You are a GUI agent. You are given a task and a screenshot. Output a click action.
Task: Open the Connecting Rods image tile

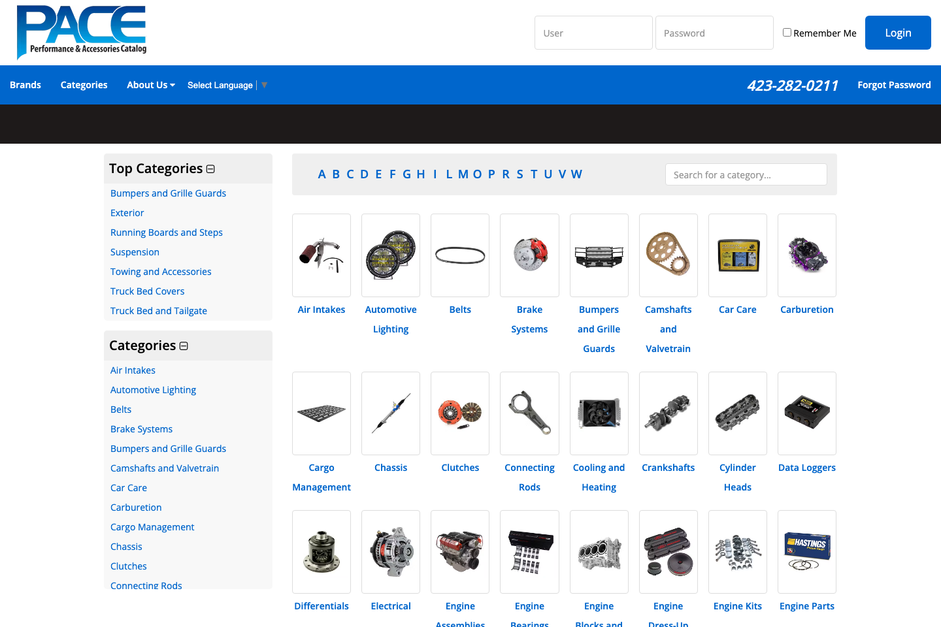529,413
